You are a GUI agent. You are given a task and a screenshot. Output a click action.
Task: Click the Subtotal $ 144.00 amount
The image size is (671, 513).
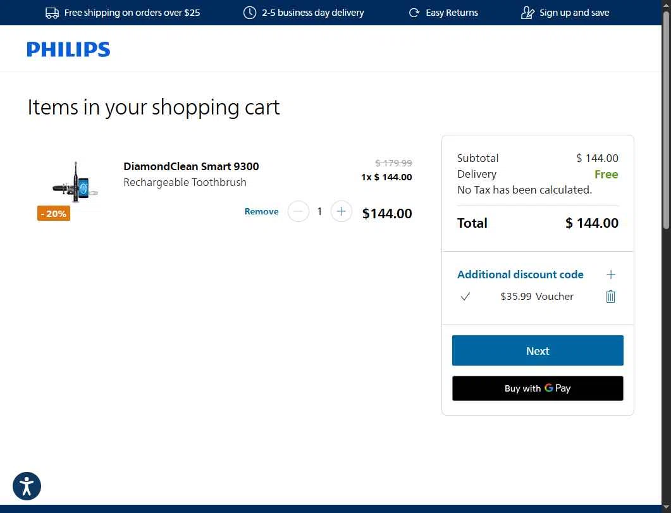[597, 158]
